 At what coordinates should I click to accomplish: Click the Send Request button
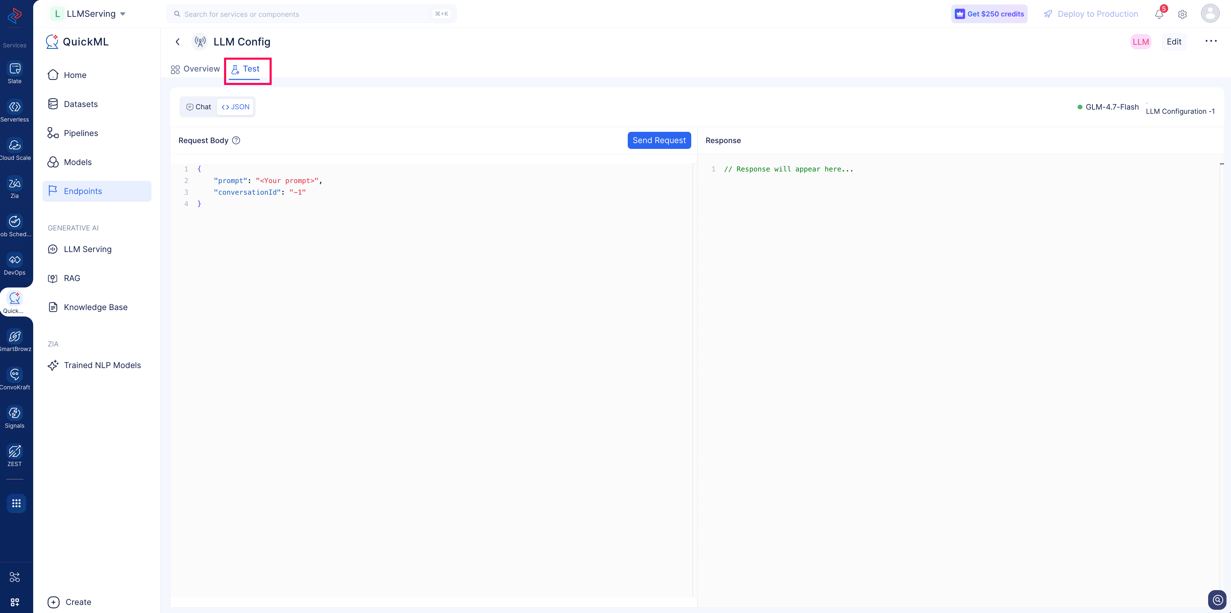coord(659,141)
